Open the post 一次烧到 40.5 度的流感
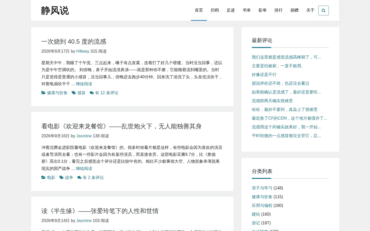This screenshot has height=231, width=370. coord(74,42)
